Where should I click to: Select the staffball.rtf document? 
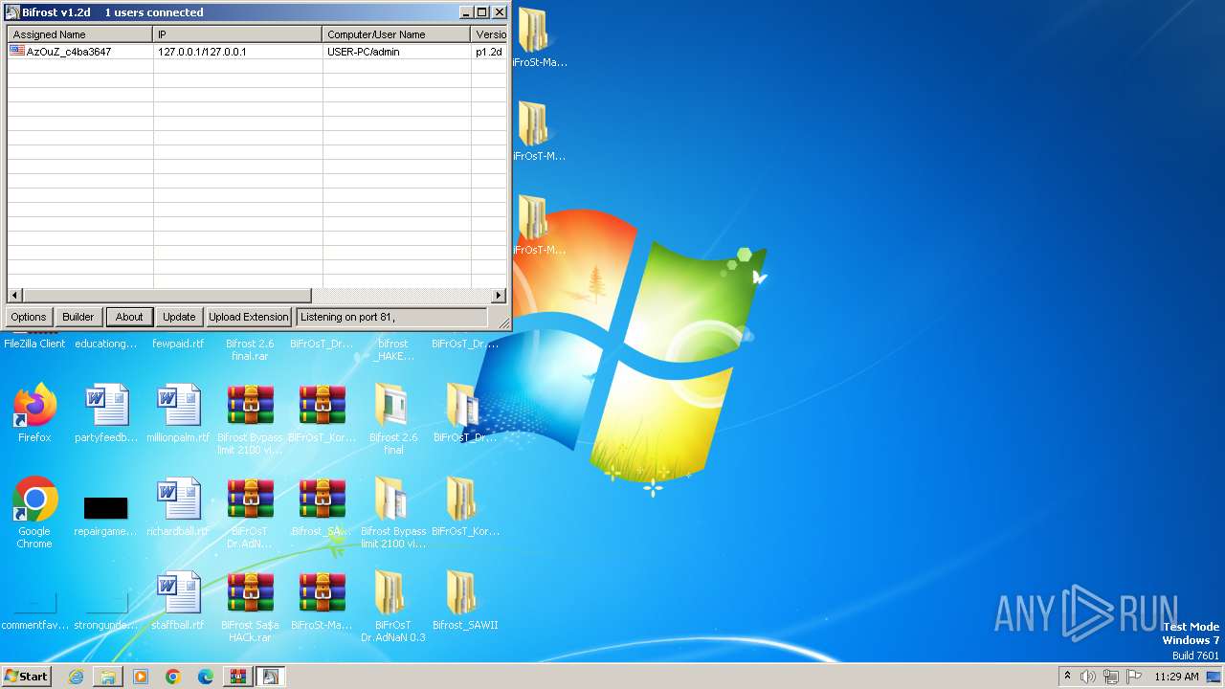[x=178, y=601]
